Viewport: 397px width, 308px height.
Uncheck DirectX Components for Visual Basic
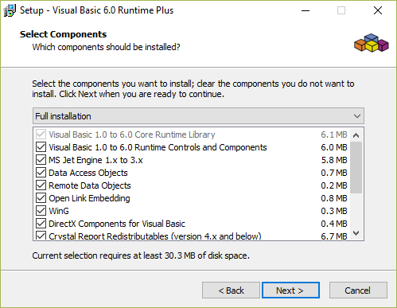tap(41, 224)
